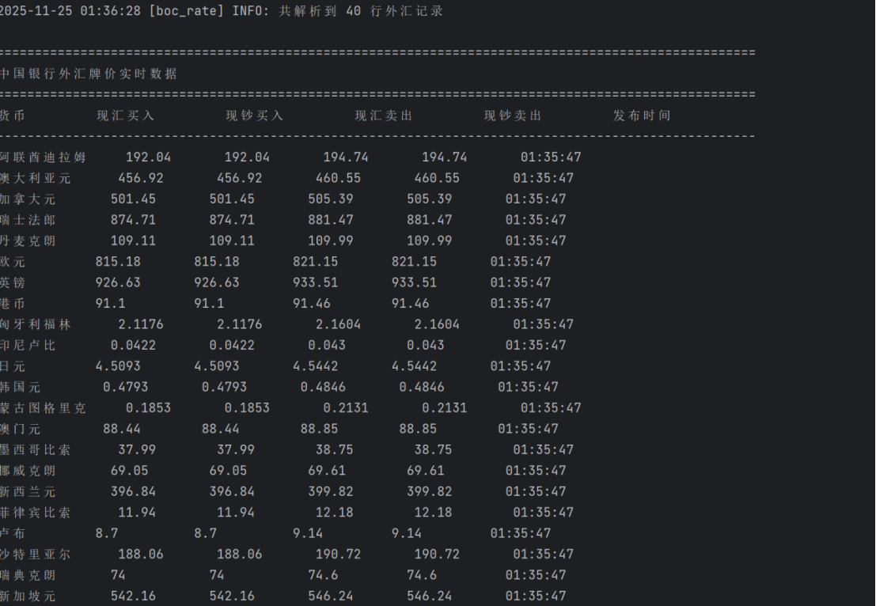876x606 pixels.
Task: Click 现钞买入 value 0.0422 for 印尼卢比
Action: tap(232, 345)
